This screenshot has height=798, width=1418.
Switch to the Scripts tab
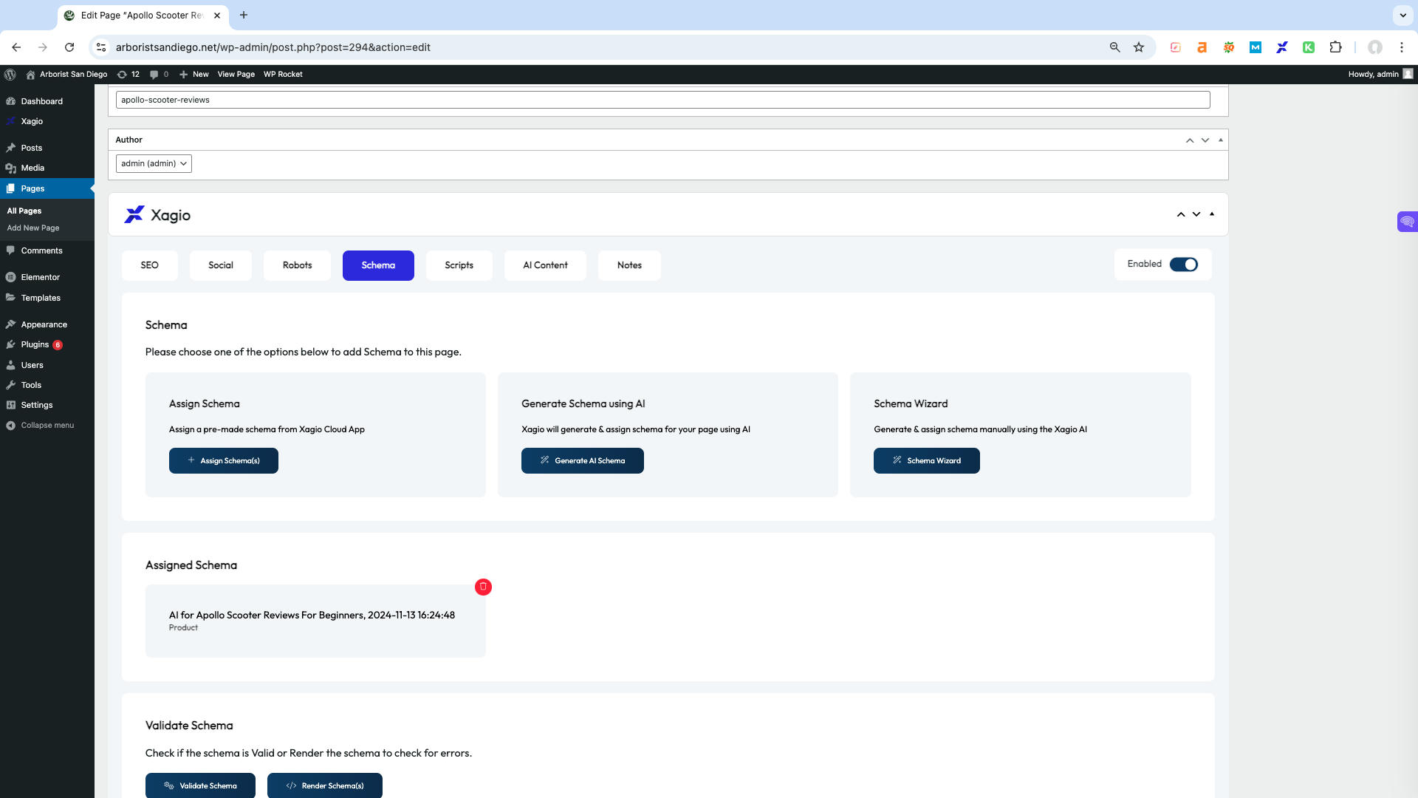pos(459,265)
